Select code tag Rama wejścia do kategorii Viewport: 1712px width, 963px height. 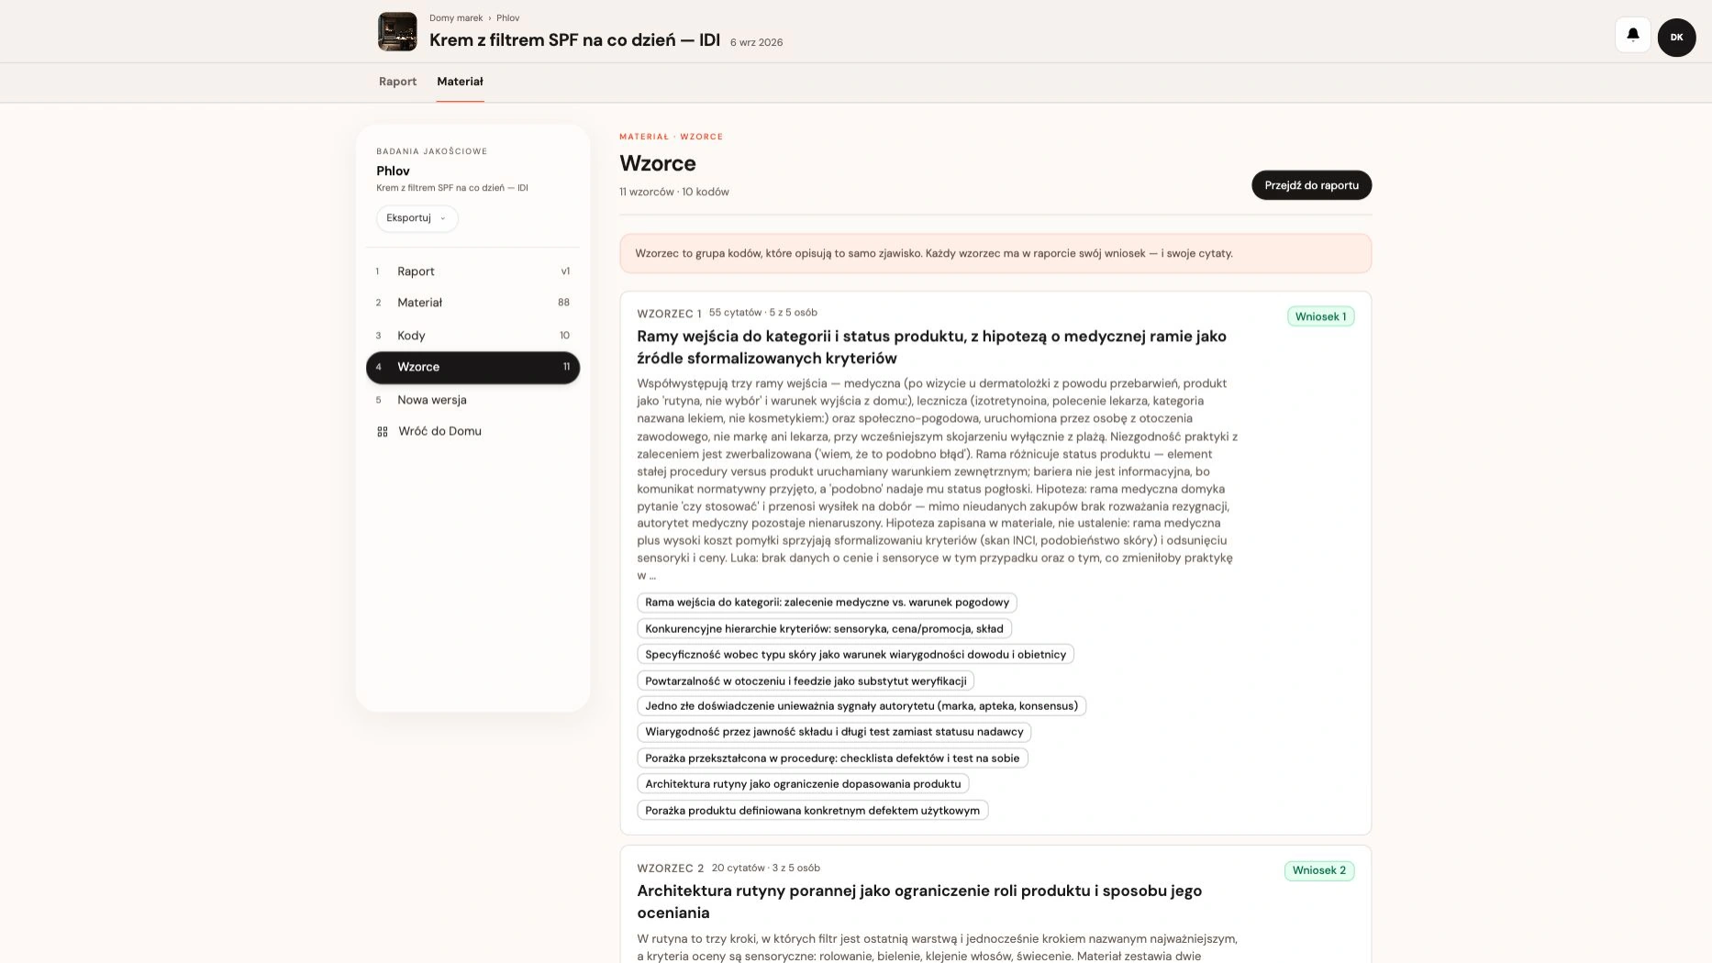point(827,603)
